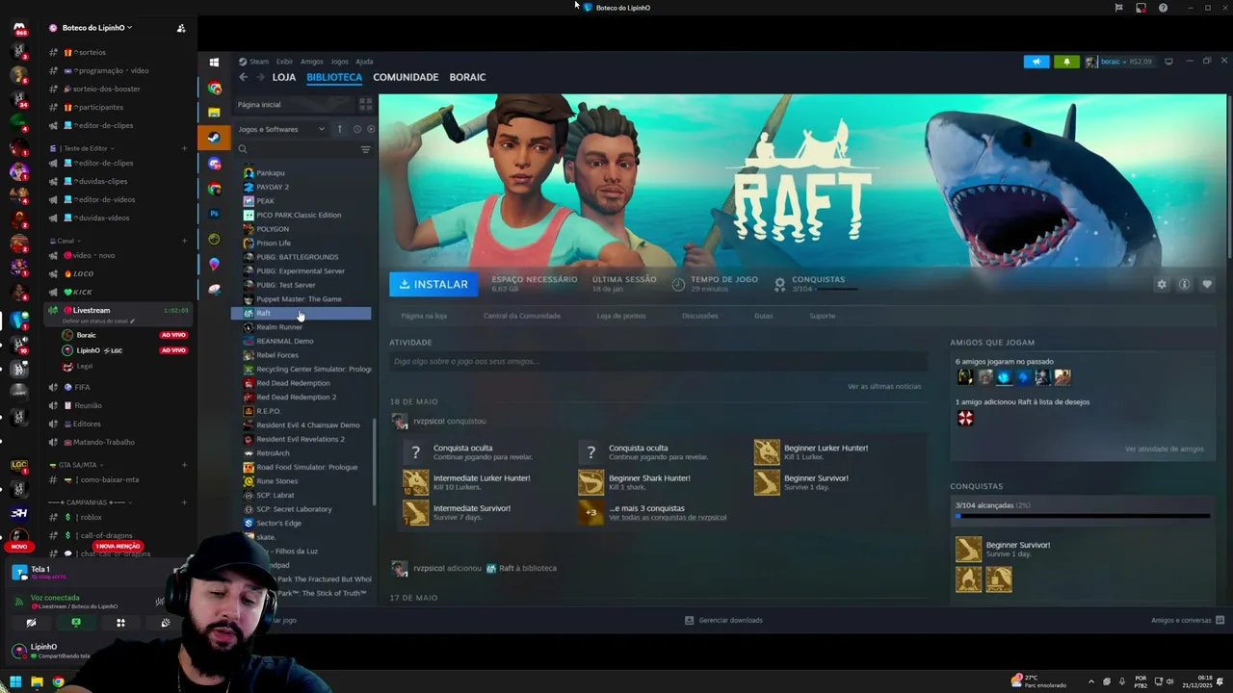
Task: Add channel to Teste de Editor category
Action: [184, 148]
